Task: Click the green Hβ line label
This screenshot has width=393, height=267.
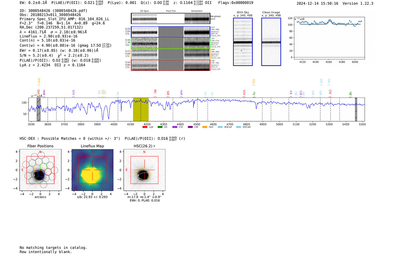Action: pyautogui.click(x=350, y=94)
